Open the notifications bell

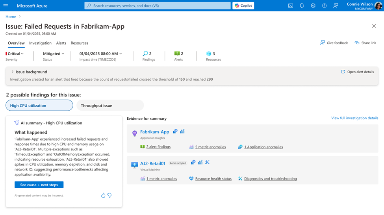302,6
